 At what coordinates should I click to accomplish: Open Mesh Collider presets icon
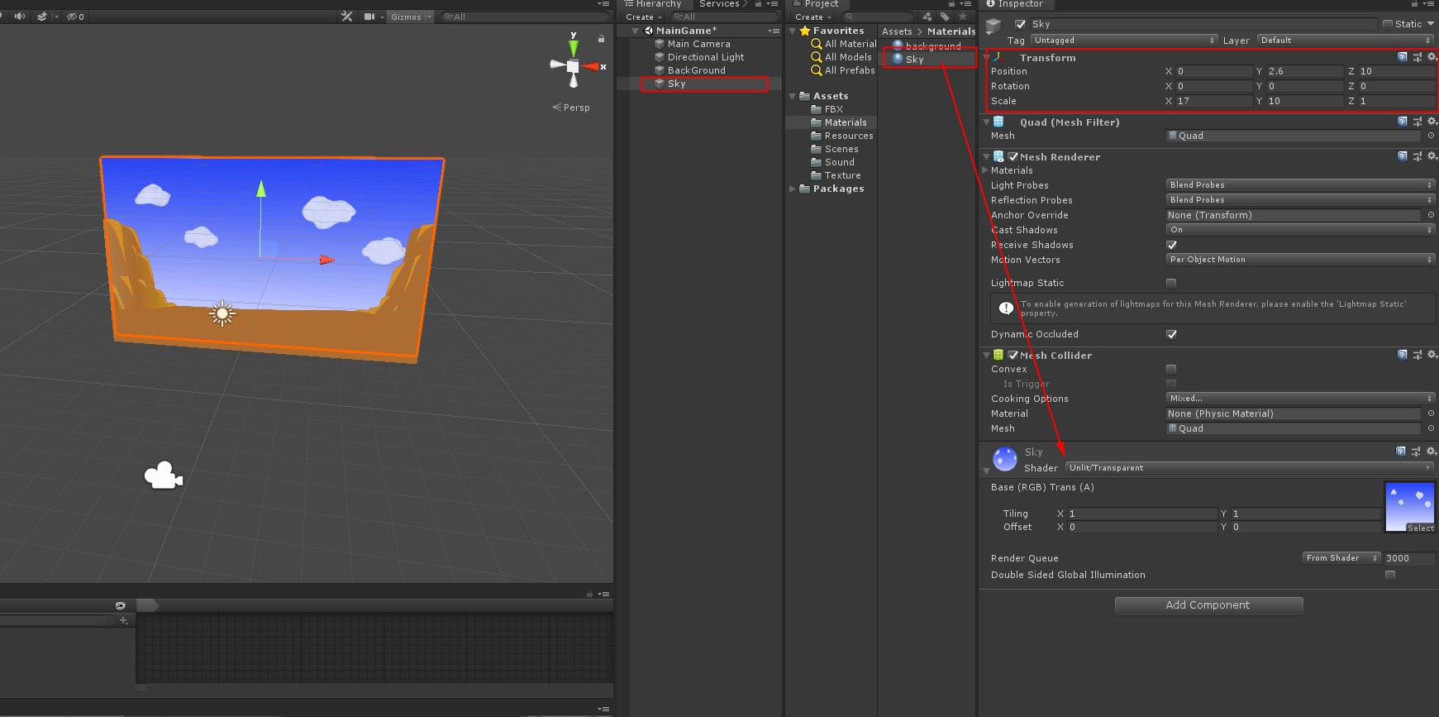pos(1418,355)
